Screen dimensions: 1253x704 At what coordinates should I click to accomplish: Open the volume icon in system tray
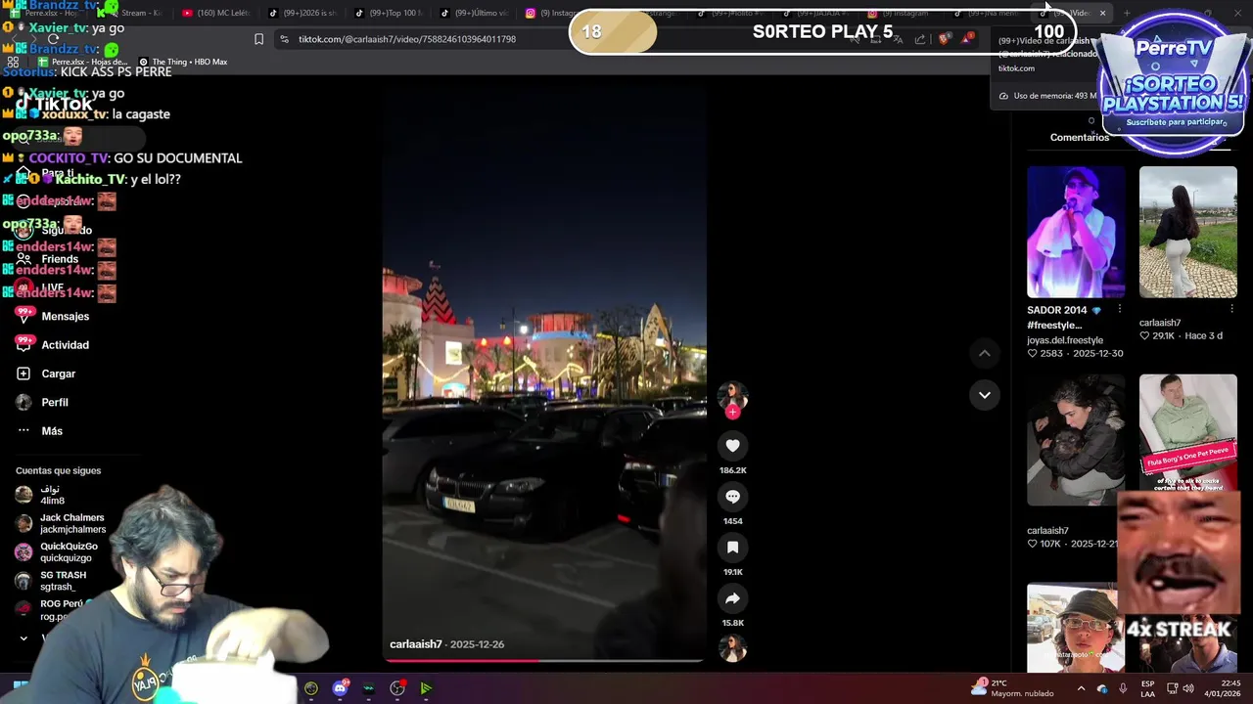(x=1187, y=688)
